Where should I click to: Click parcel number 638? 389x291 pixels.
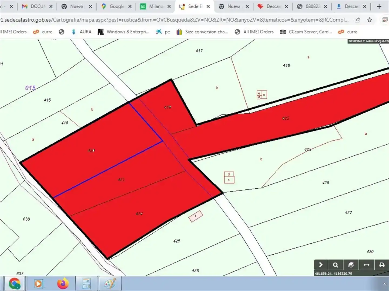26,219
